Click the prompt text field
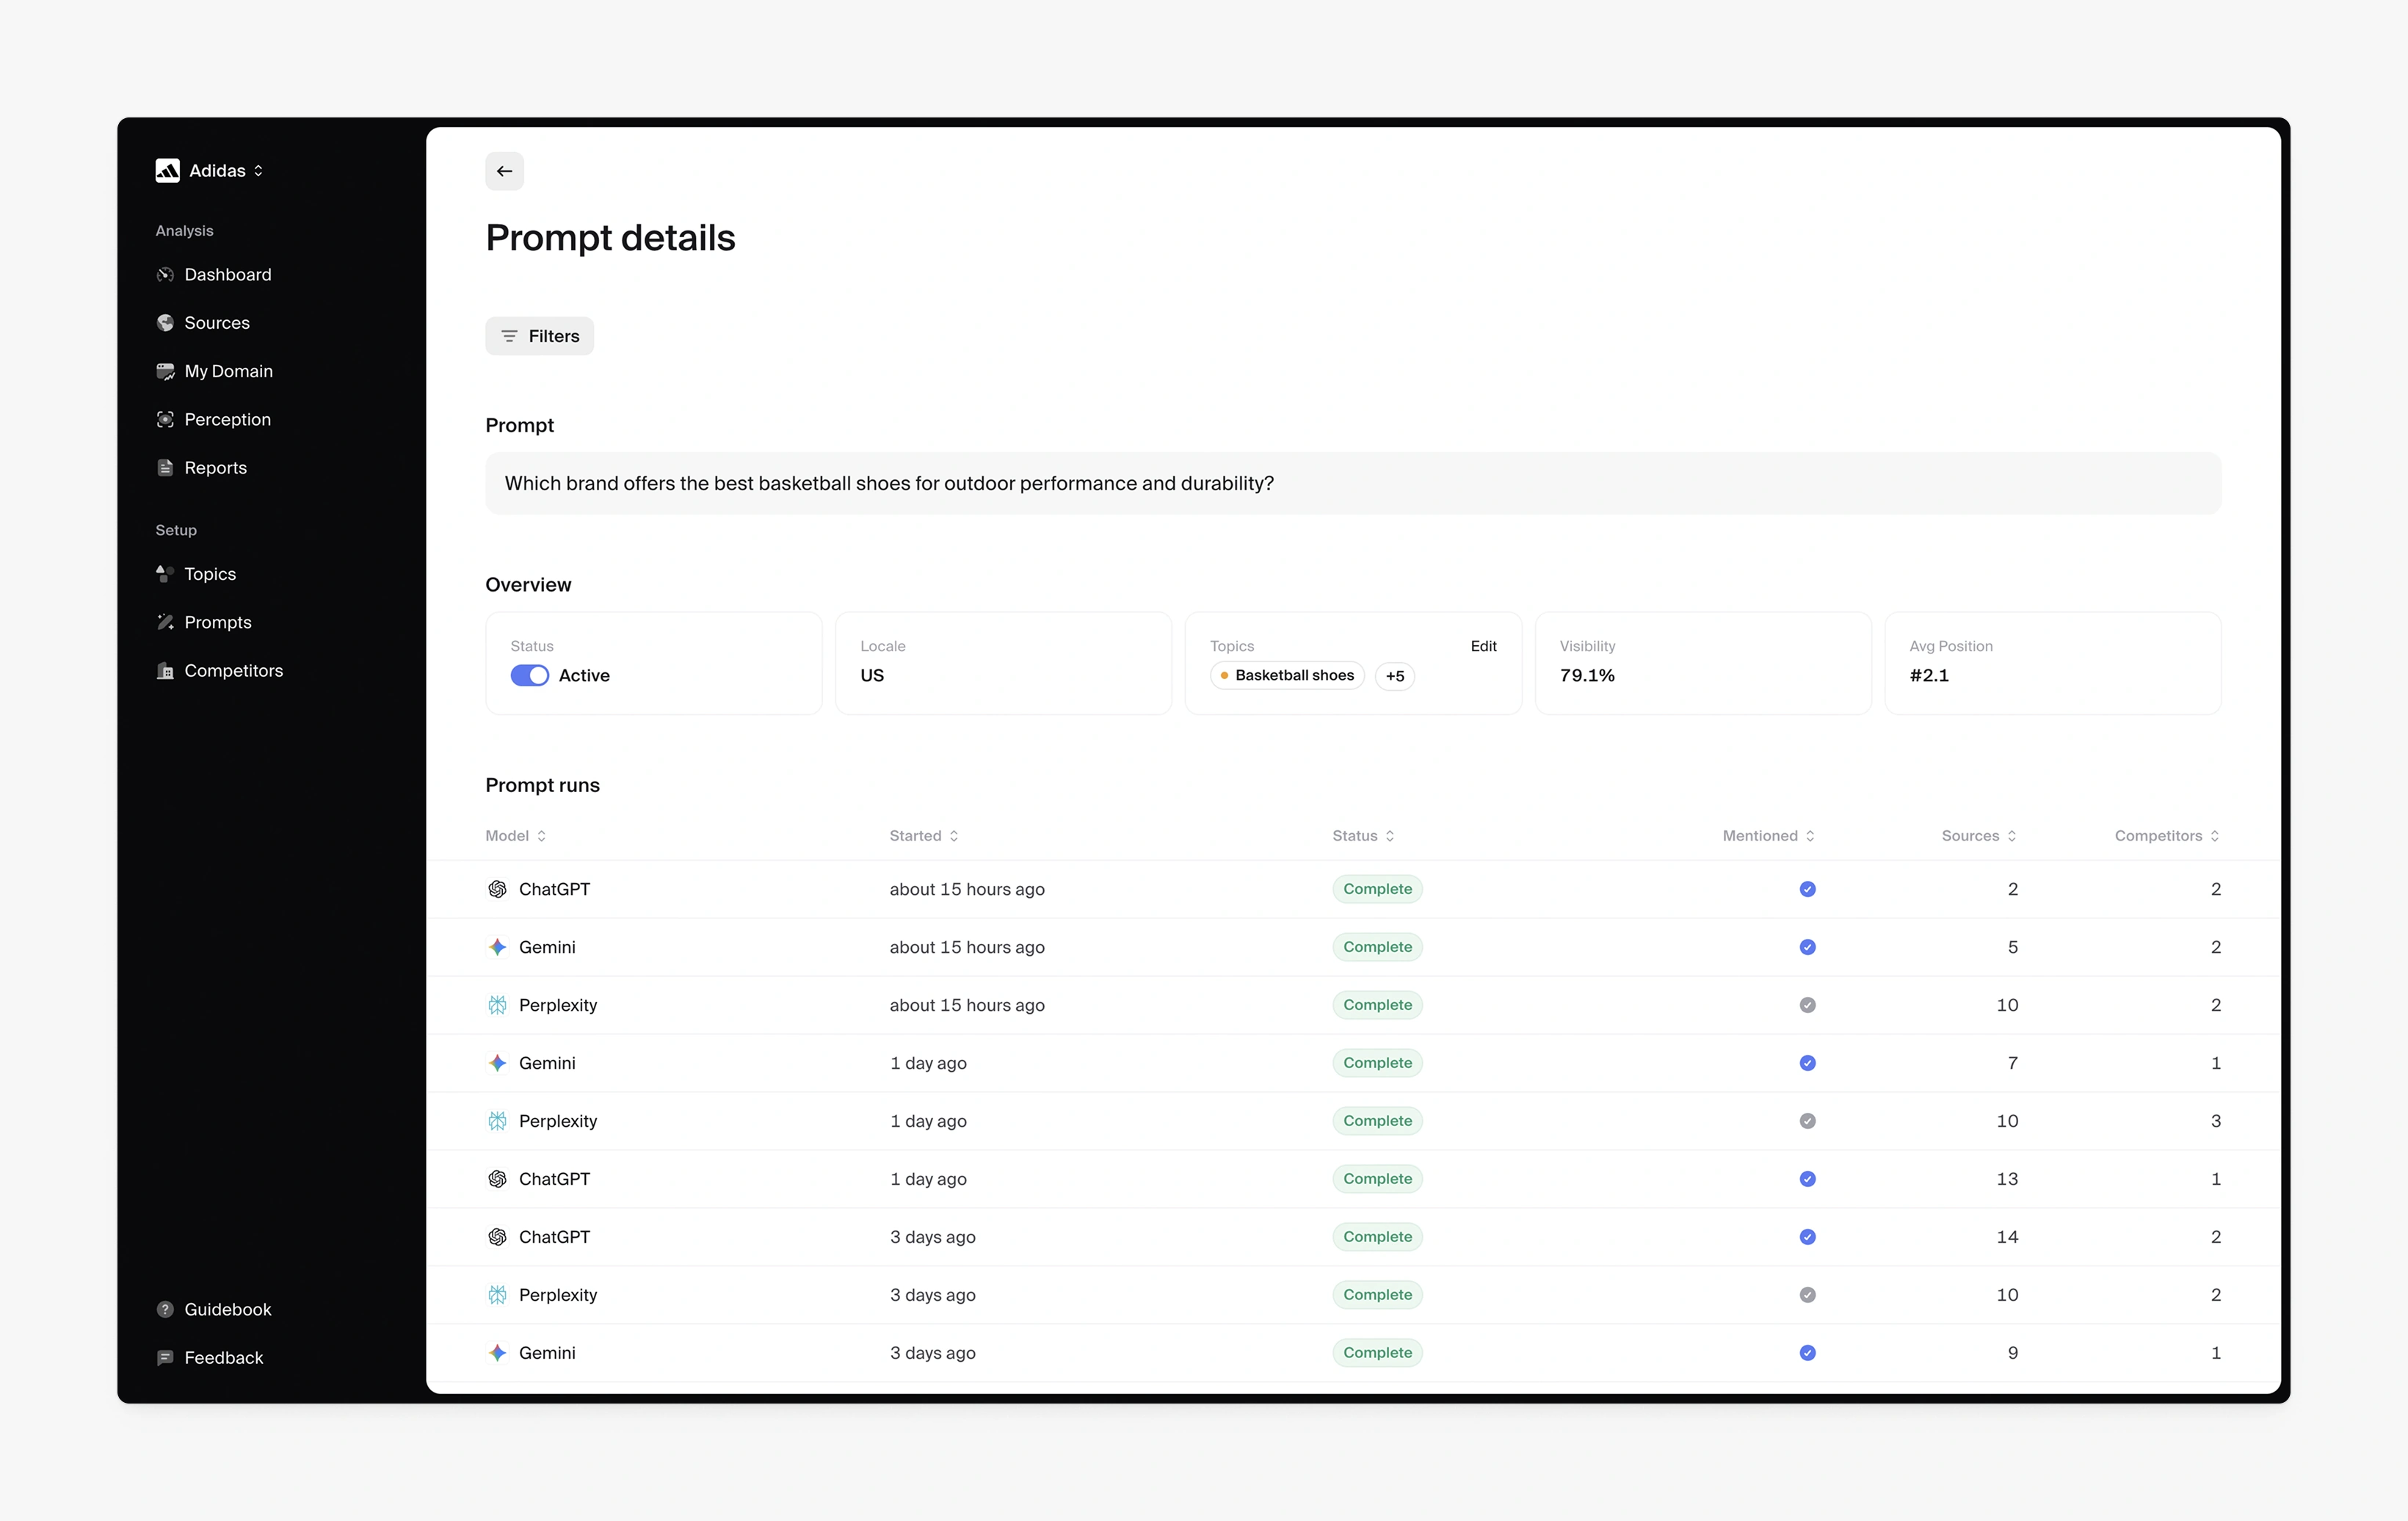Screen dimensions: 2408x1521 point(1353,484)
